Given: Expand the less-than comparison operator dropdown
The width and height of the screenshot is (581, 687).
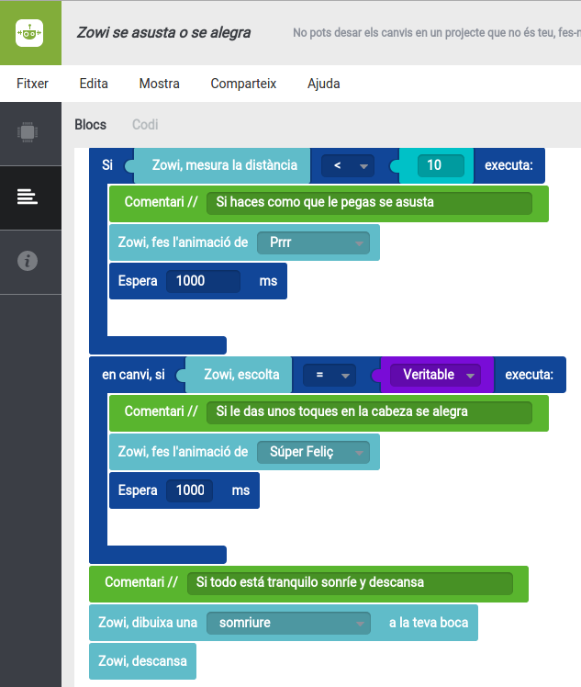Looking at the screenshot, I should click(x=348, y=166).
